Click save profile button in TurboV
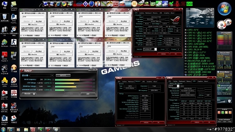 pos(63,76)
